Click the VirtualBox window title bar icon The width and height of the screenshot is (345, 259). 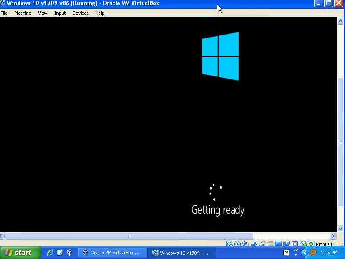pos(3,3)
